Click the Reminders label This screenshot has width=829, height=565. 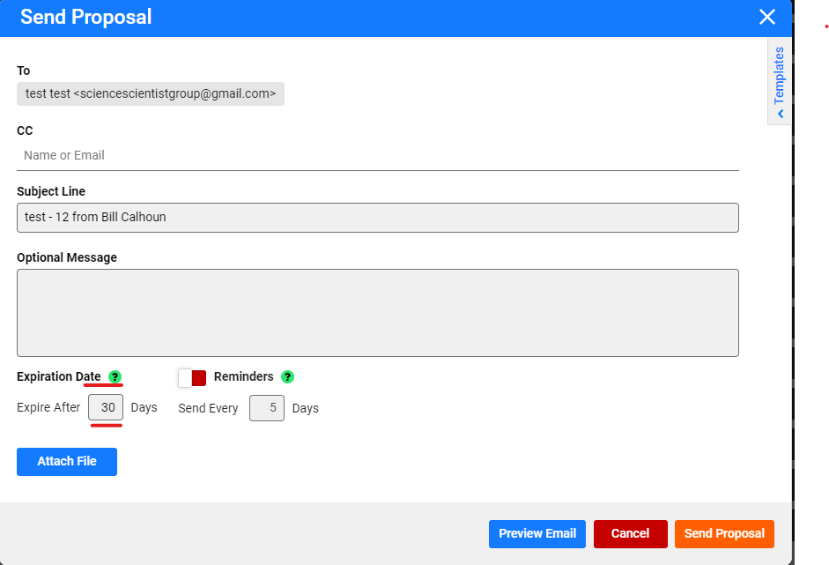click(x=244, y=376)
